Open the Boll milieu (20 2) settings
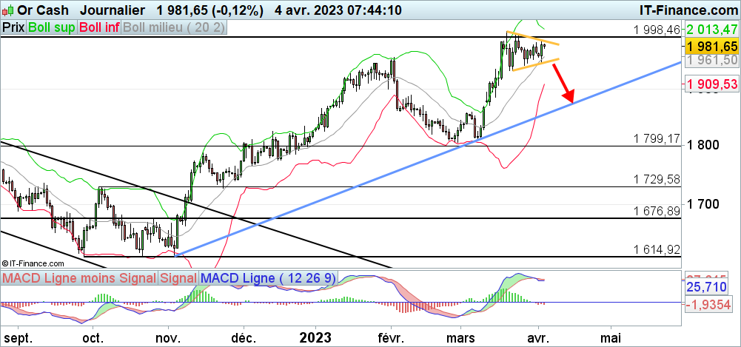 pyautogui.click(x=175, y=27)
